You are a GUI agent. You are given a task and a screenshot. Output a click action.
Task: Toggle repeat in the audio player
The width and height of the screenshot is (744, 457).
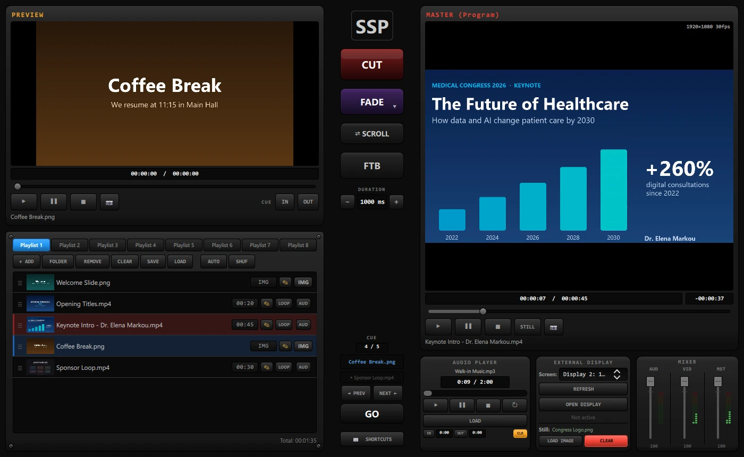point(514,405)
